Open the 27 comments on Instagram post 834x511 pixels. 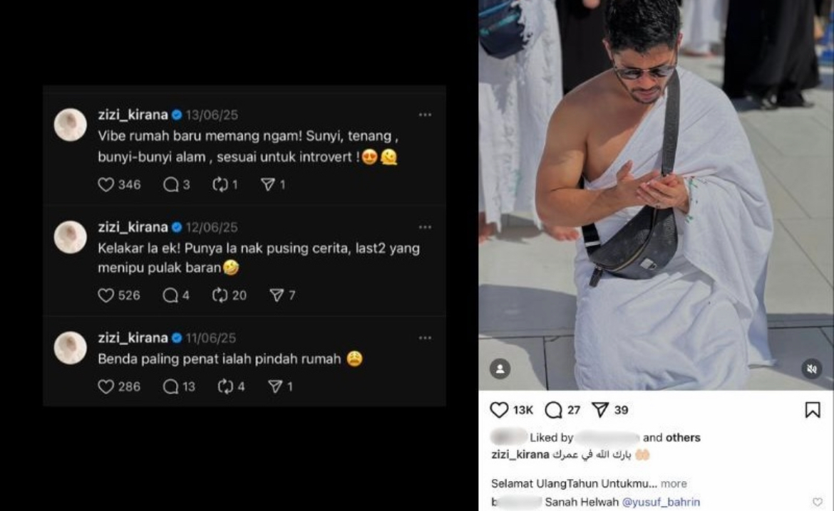click(554, 409)
